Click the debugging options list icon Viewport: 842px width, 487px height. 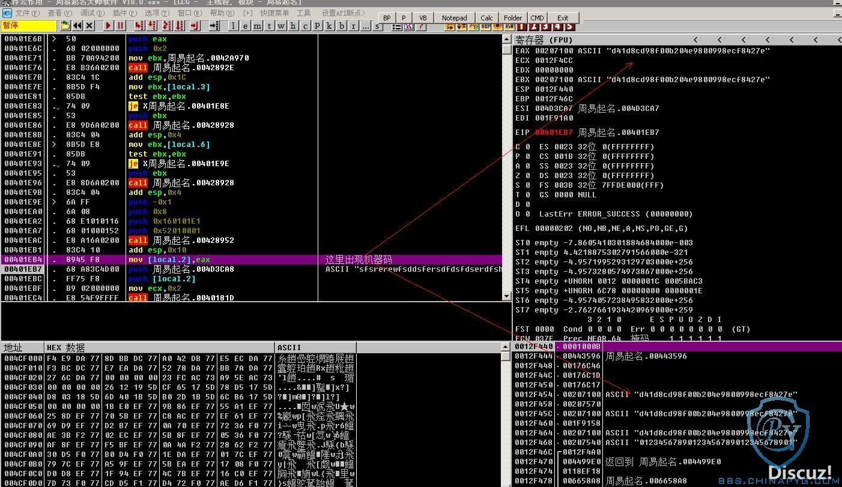point(397,27)
